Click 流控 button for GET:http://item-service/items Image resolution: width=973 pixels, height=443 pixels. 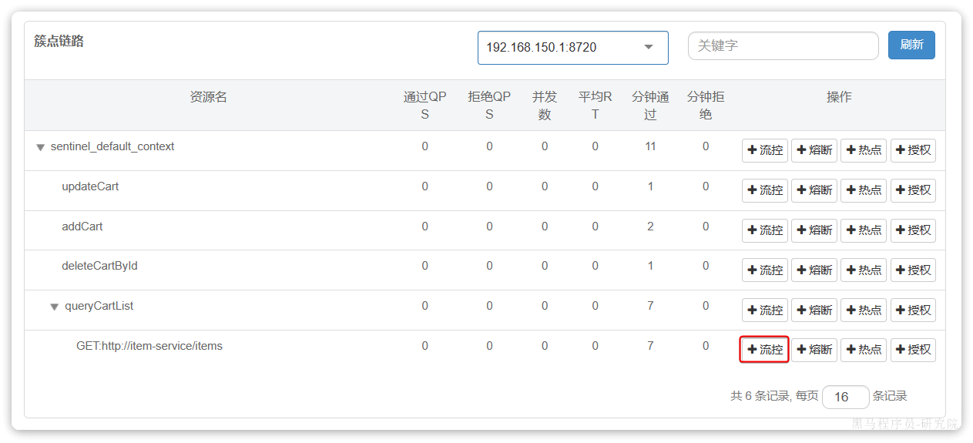(764, 350)
